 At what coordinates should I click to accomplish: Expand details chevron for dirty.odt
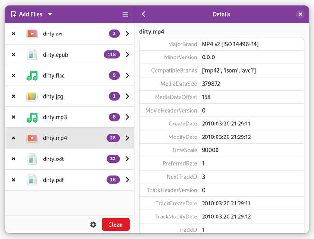[127, 159]
